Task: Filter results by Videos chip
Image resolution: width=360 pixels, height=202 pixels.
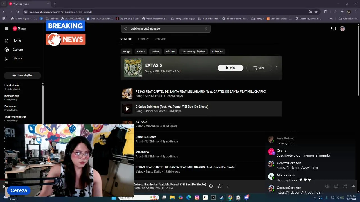Action: (141, 51)
